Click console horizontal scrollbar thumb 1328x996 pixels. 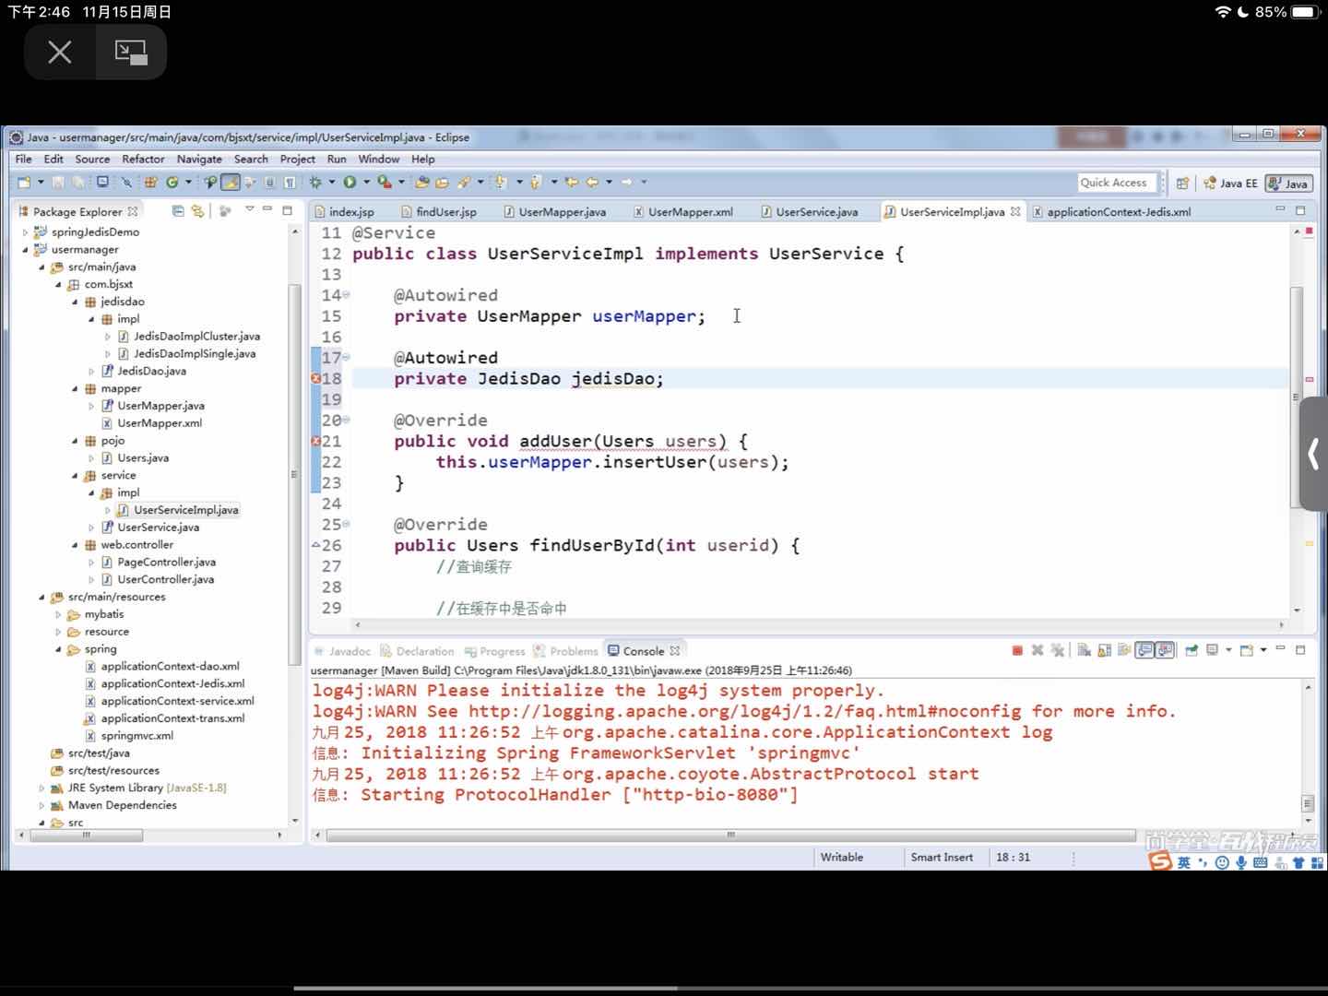[x=731, y=836]
